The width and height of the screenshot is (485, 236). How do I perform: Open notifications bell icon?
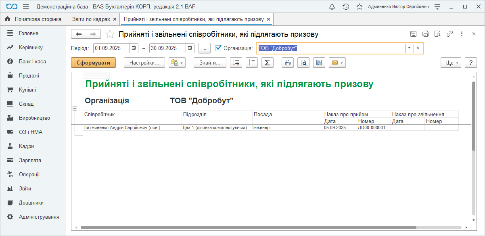tap(332, 7)
